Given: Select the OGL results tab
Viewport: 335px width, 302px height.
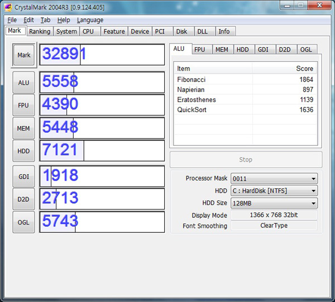Looking at the screenshot, I should pyautogui.click(x=307, y=50).
